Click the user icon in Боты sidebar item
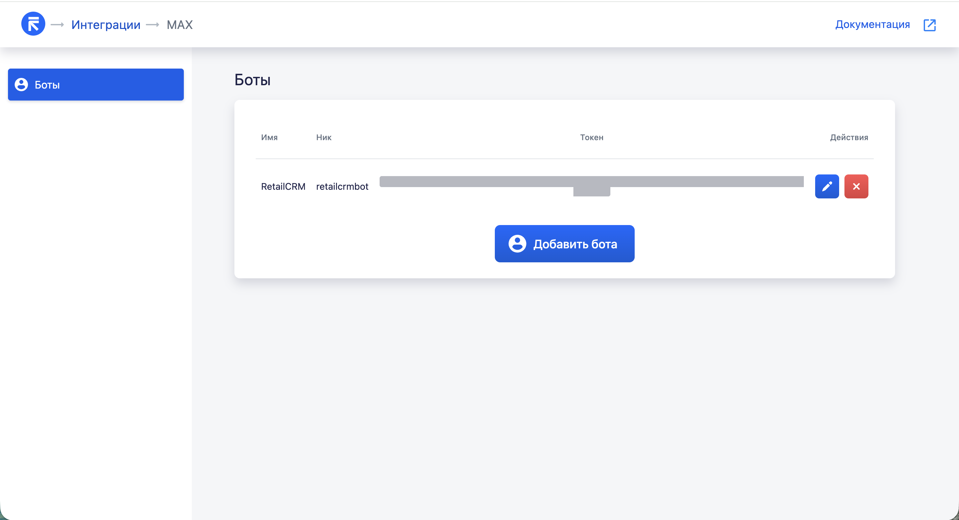 (x=21, y=85)
